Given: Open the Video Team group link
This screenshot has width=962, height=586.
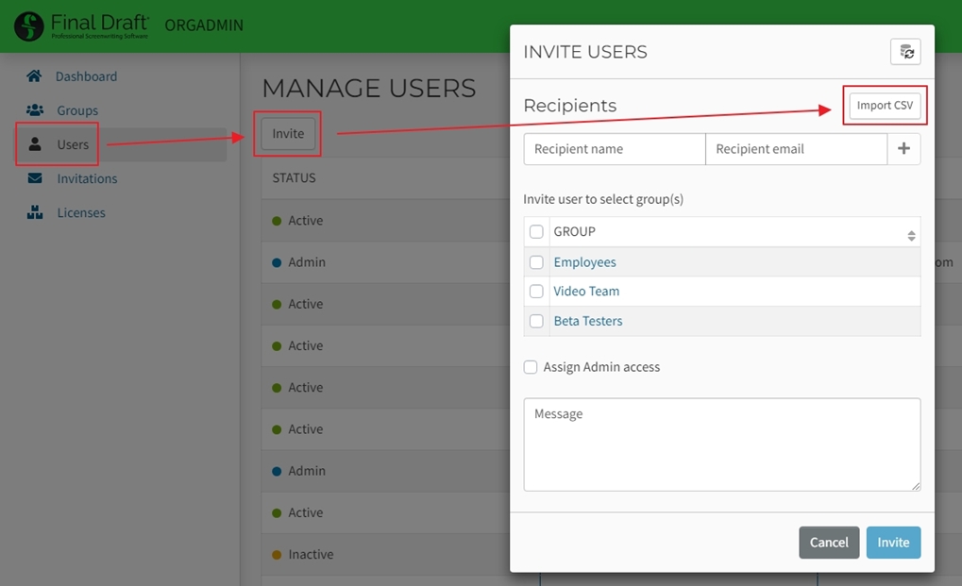Looking at the screenshot, I should 586,292.
